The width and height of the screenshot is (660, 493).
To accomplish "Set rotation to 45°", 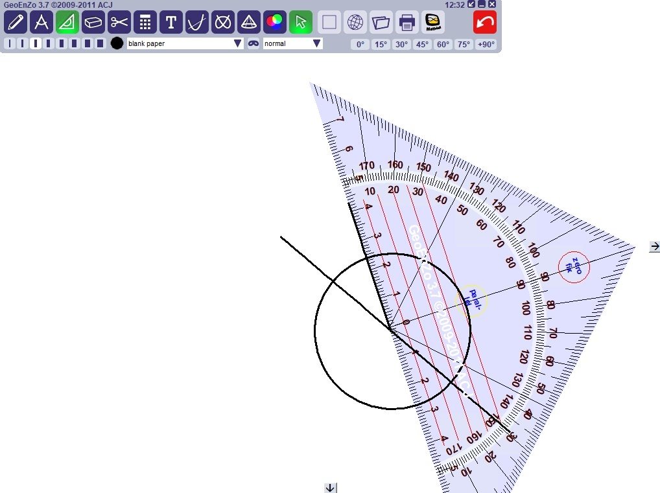I will coord(422,44).
